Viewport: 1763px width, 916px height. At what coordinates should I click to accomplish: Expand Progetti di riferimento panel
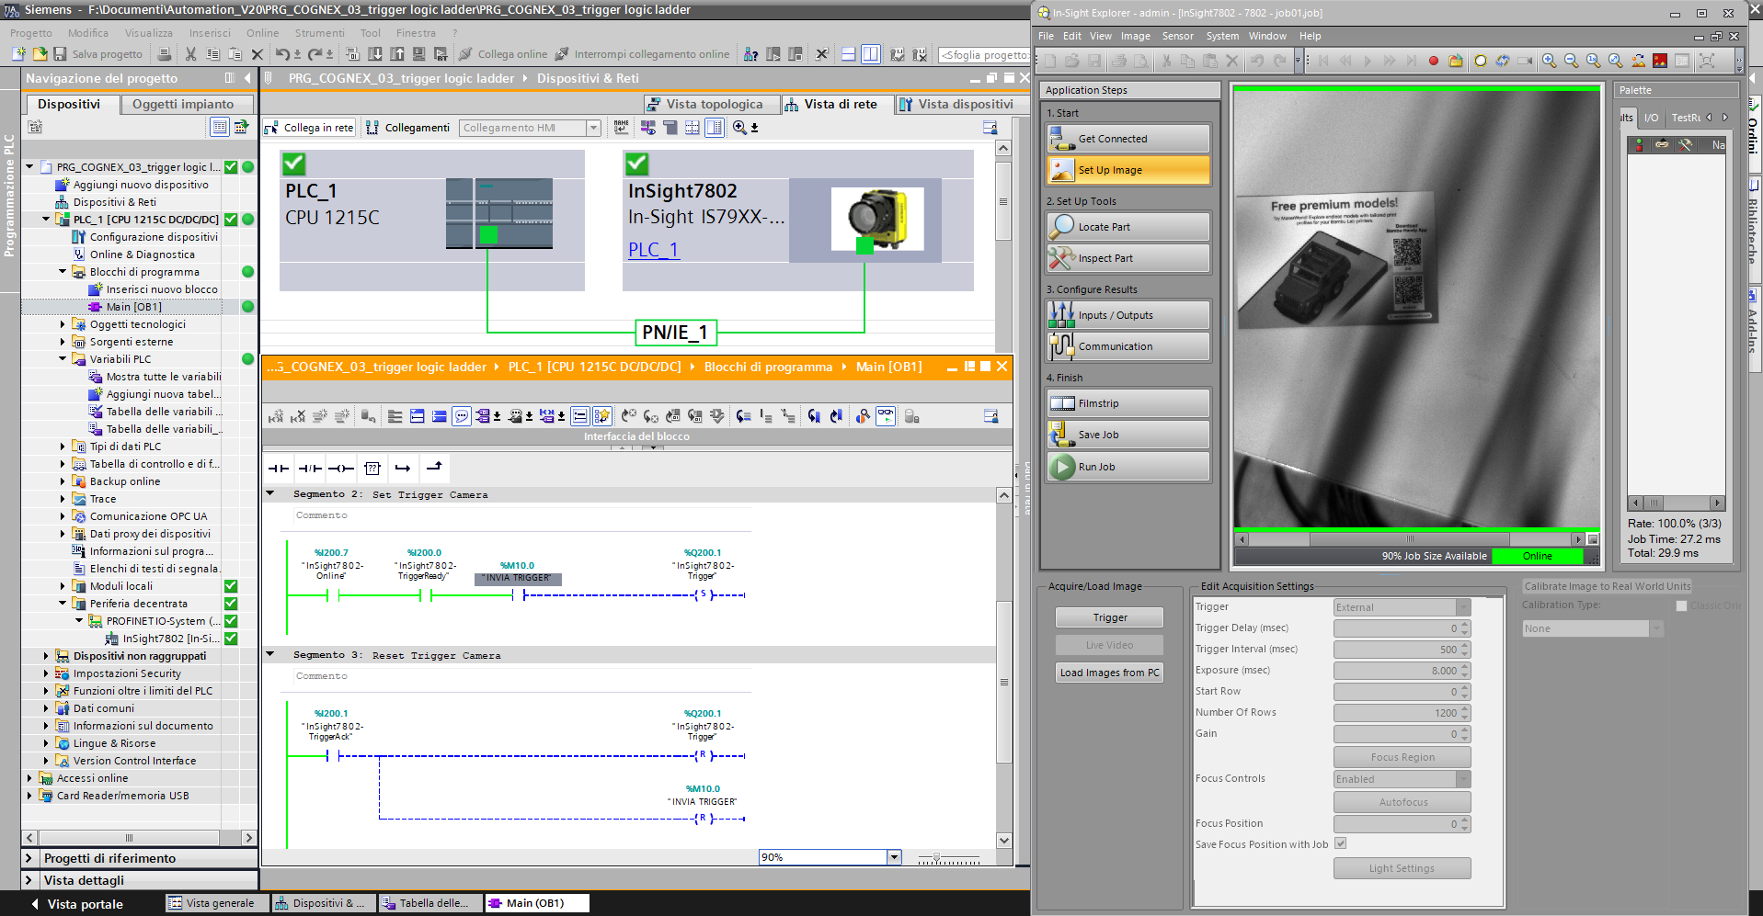[29, 858]
